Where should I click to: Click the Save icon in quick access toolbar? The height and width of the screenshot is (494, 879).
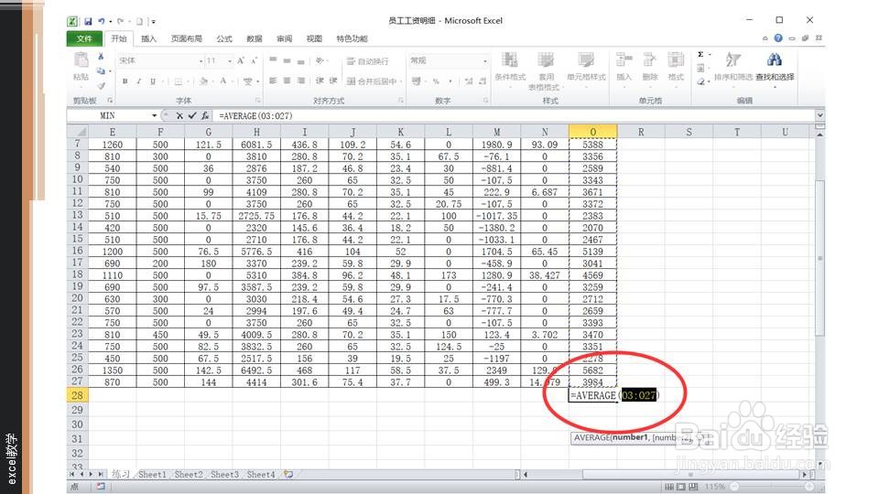click(x=88, y=21)
